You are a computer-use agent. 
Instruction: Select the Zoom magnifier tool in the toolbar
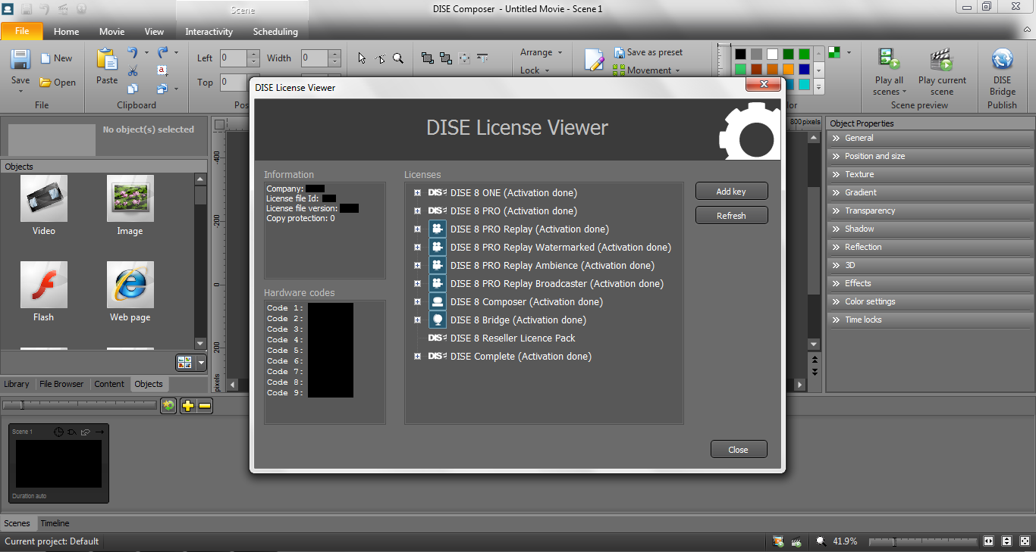point(398,58)
